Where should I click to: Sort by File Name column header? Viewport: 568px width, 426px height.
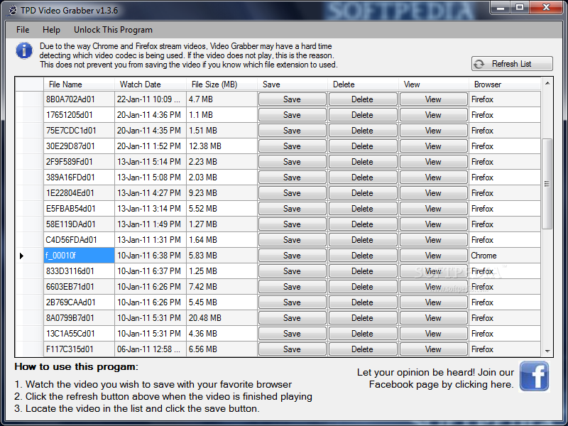coord(79,84)
